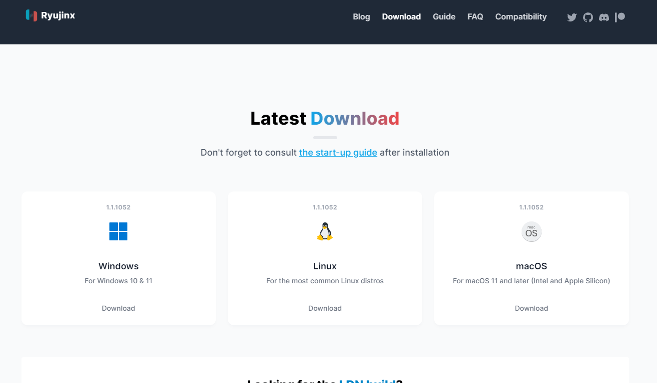
Task: Download the macOS build
Action: [532, 308]
